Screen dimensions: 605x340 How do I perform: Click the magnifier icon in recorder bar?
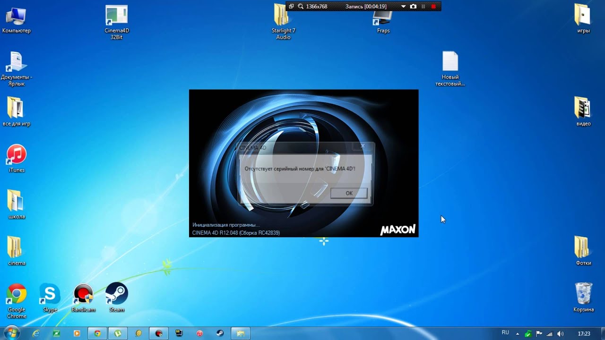(x=301, y=7)
